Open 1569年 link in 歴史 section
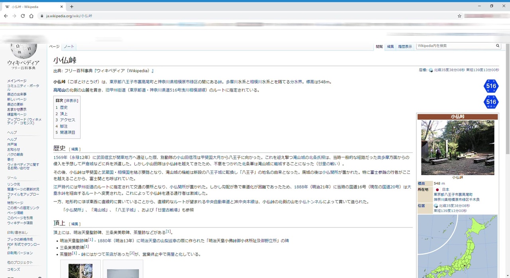The height and width of the screenshot is (278, 510). click(x=61, y=157)
